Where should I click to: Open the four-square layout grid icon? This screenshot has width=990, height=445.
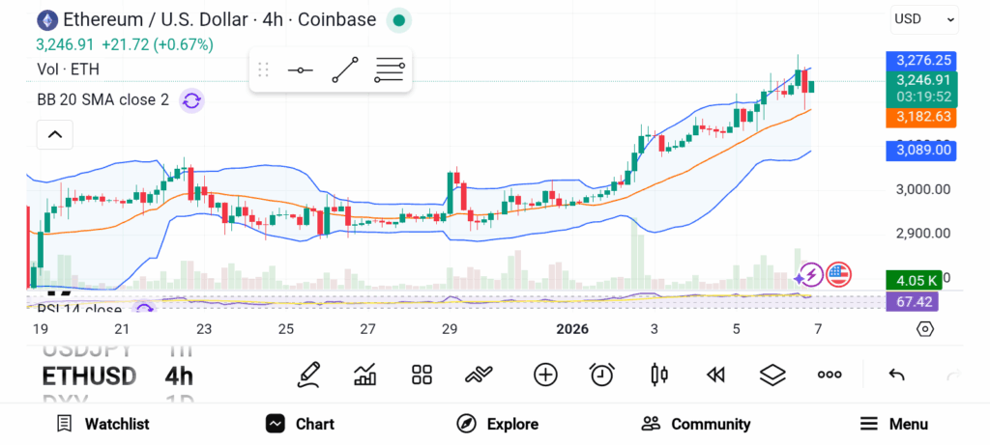[422, 375]
